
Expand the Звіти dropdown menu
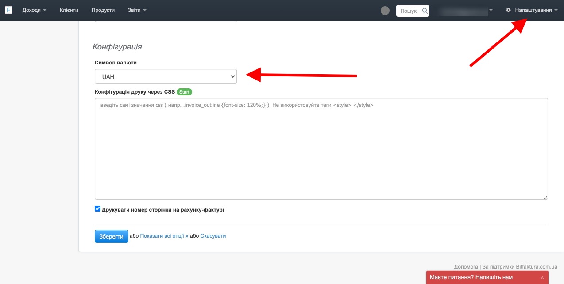pos(137,10)
